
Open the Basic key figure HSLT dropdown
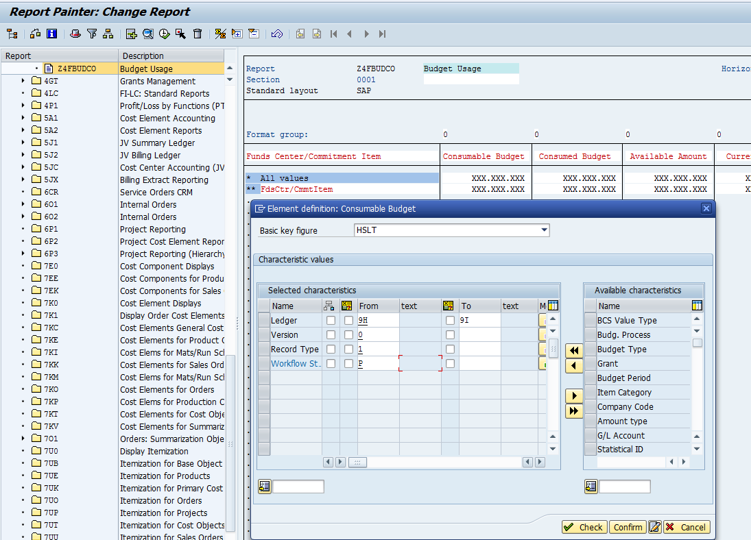(x=544, y=230)
